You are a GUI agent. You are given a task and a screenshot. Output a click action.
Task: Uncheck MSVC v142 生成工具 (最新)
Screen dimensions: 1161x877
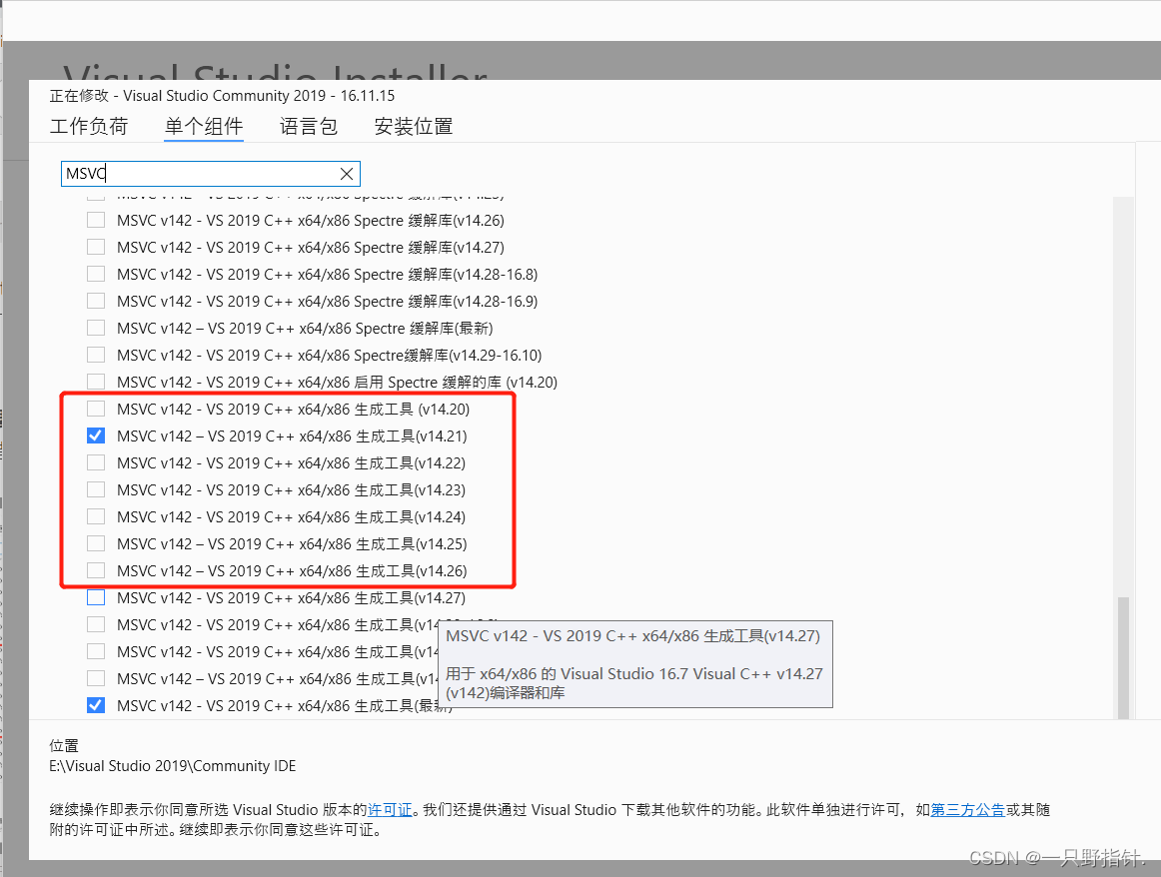click(96, 704)
